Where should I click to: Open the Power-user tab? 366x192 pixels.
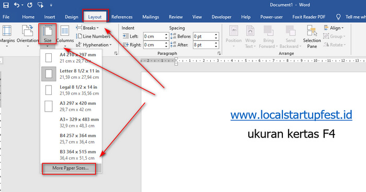point(271,17)
